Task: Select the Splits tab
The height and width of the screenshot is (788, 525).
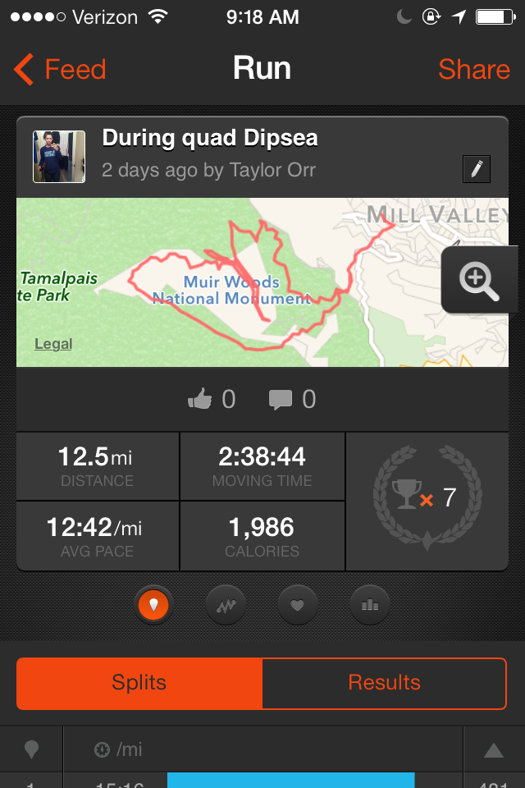Action: click(139, 682)
